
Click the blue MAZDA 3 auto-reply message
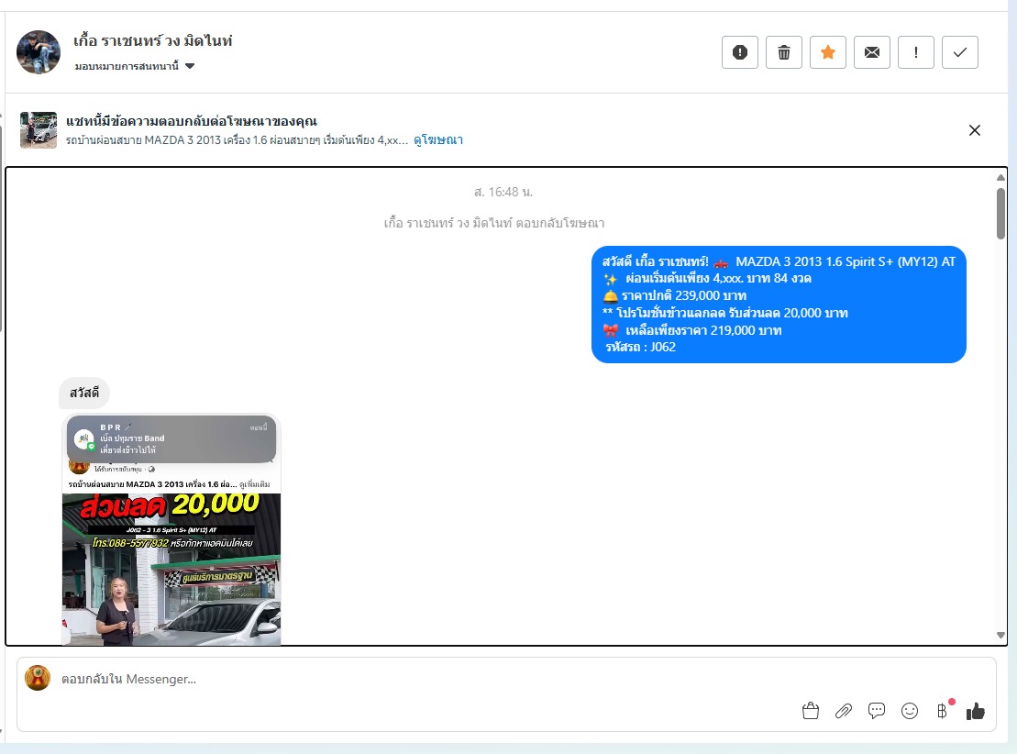pyautogui.click(x=779, y=305)
